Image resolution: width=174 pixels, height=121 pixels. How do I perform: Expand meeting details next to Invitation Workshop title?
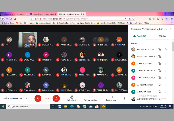(27, 99)
